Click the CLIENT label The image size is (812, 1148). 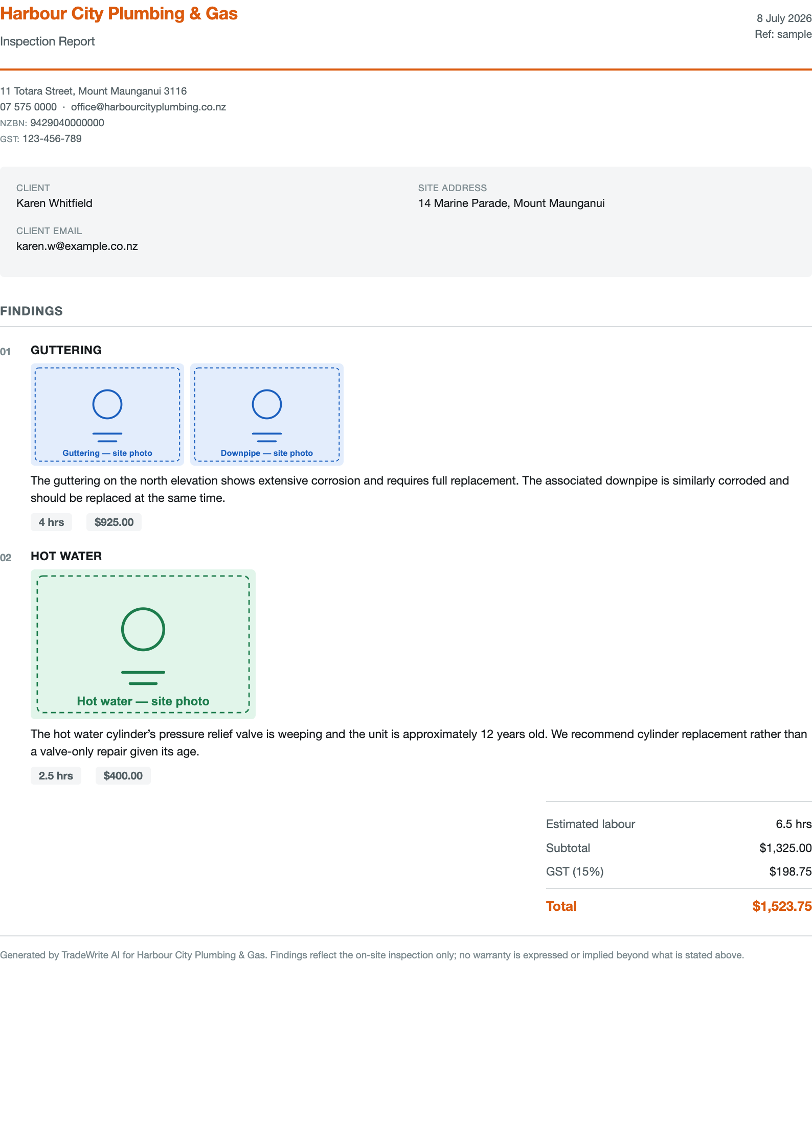[33, 188]
